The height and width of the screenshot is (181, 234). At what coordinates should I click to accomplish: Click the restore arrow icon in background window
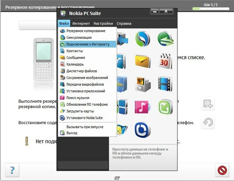208,122
